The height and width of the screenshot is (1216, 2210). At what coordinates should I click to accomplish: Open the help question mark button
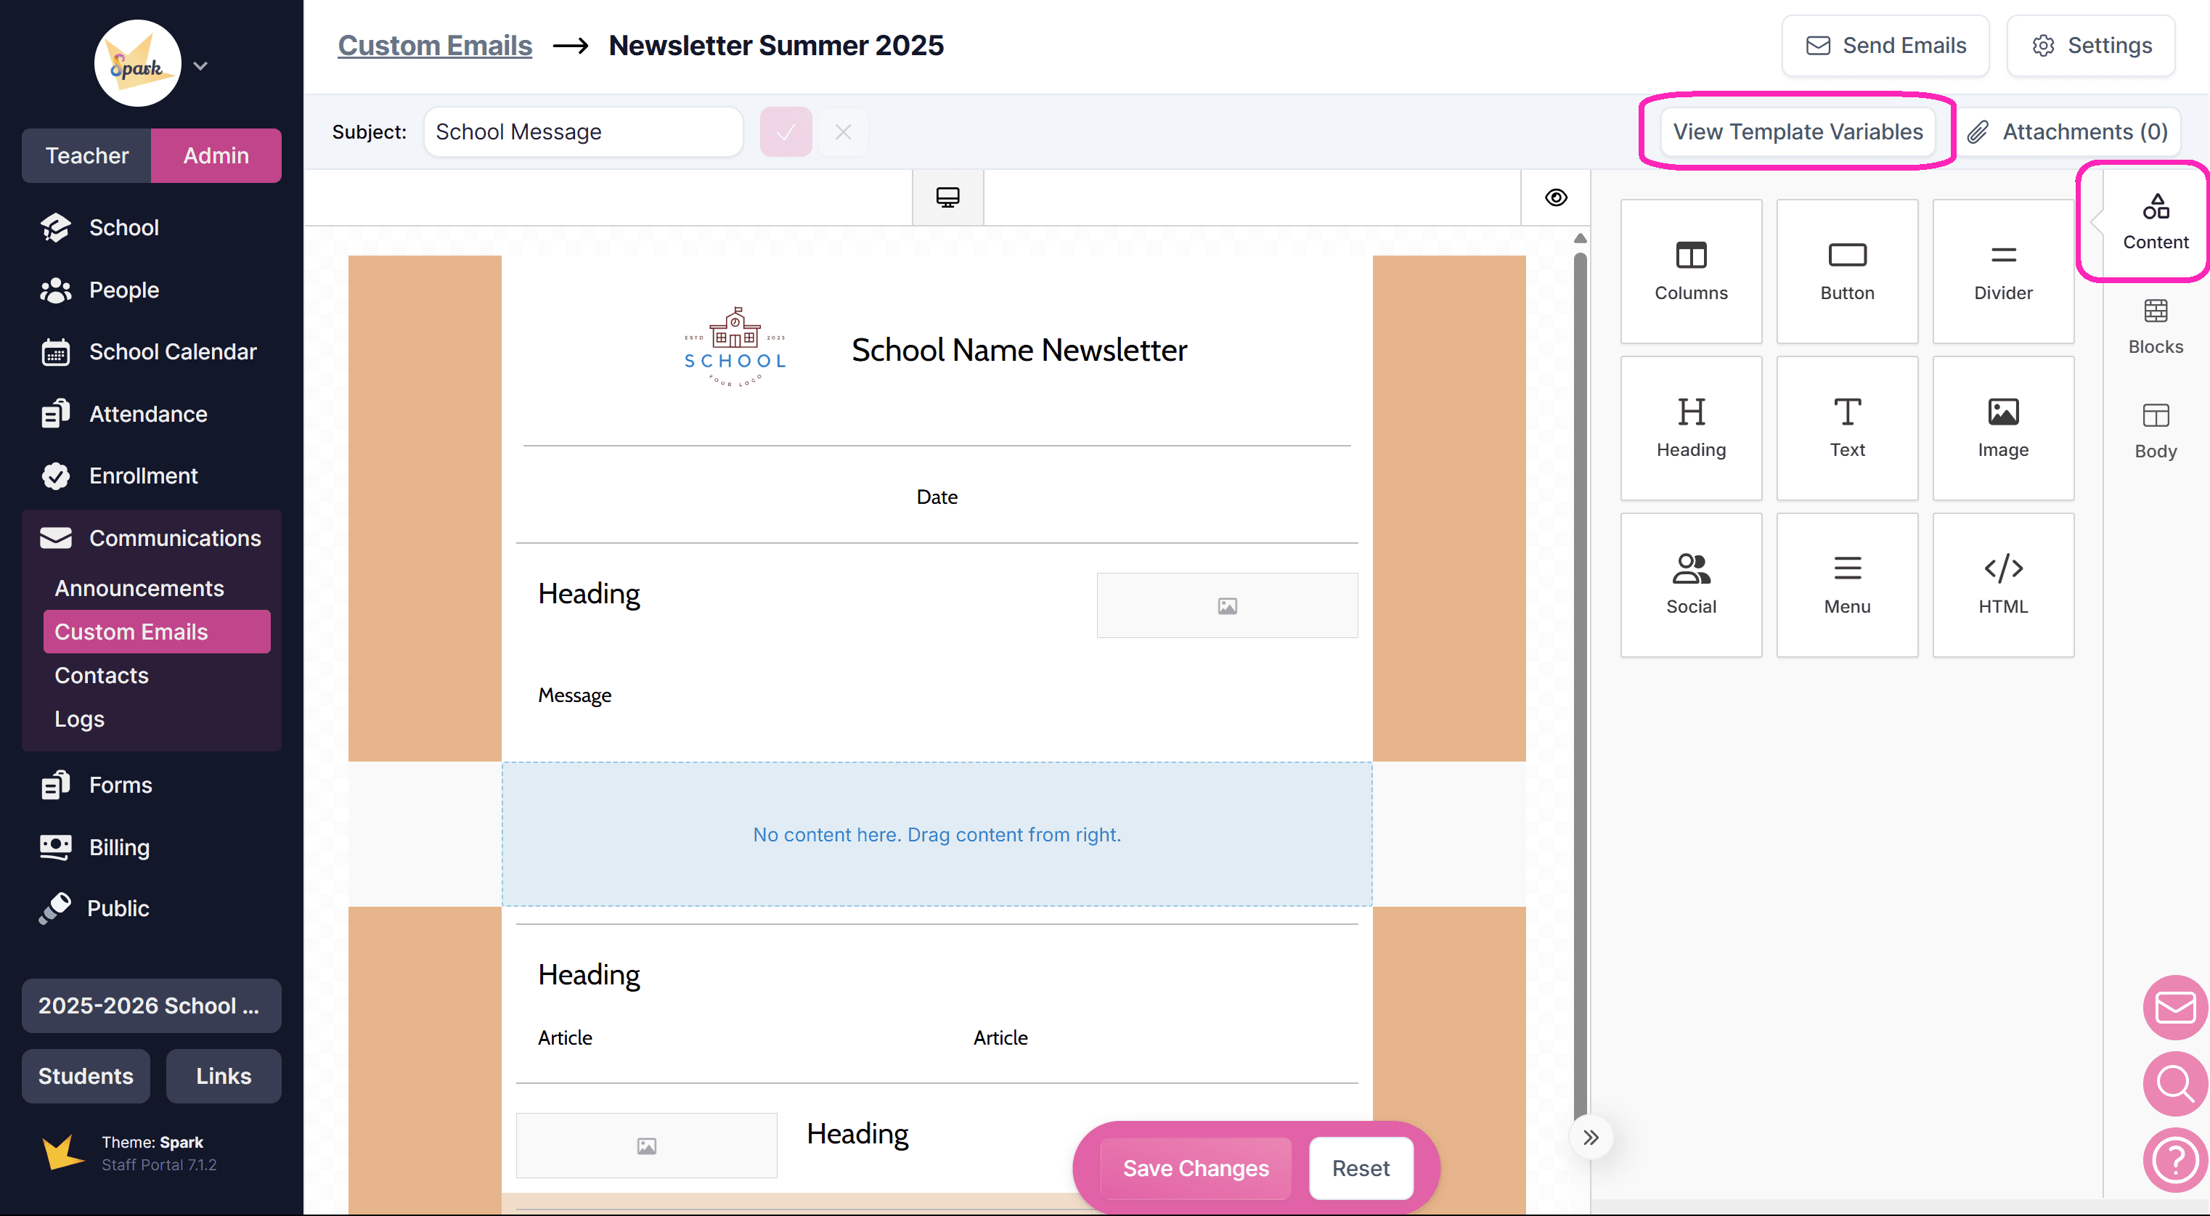[x=2175, y=1161]
